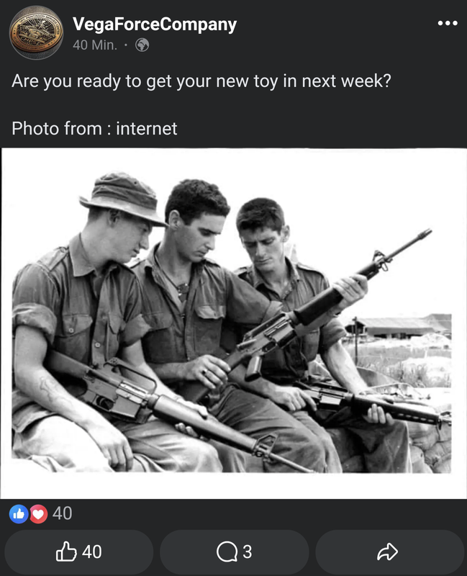Click the VegaForceCompany profile avatar
The image size is (467, 576).
pos(36,32)
